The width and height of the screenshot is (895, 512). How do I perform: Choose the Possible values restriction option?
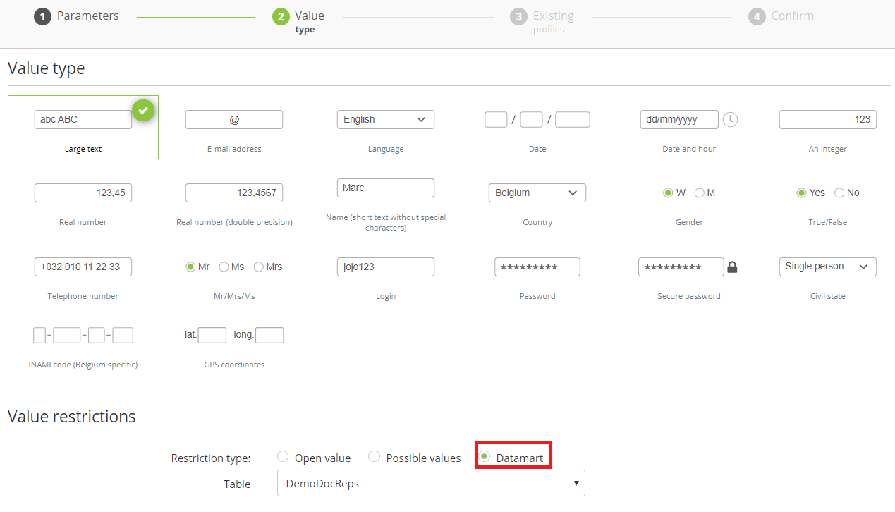click(375, 456)
